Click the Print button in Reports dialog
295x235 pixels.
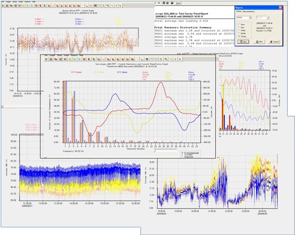pos(259,42)
